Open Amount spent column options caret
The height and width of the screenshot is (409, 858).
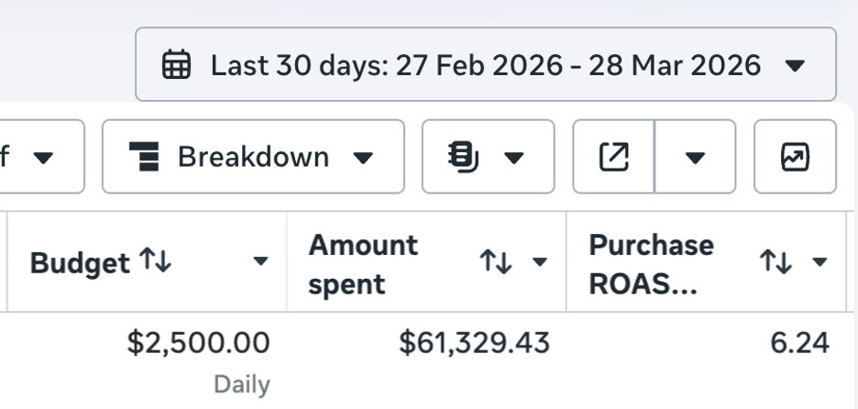click(x=540, y=262)
